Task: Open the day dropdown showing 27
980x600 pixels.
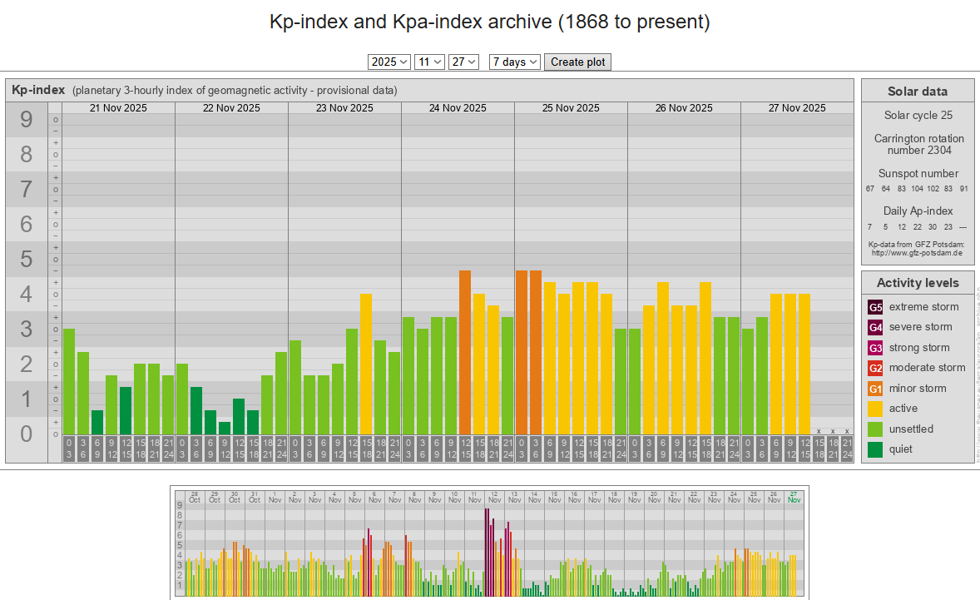Action: [x=463, y=62]
